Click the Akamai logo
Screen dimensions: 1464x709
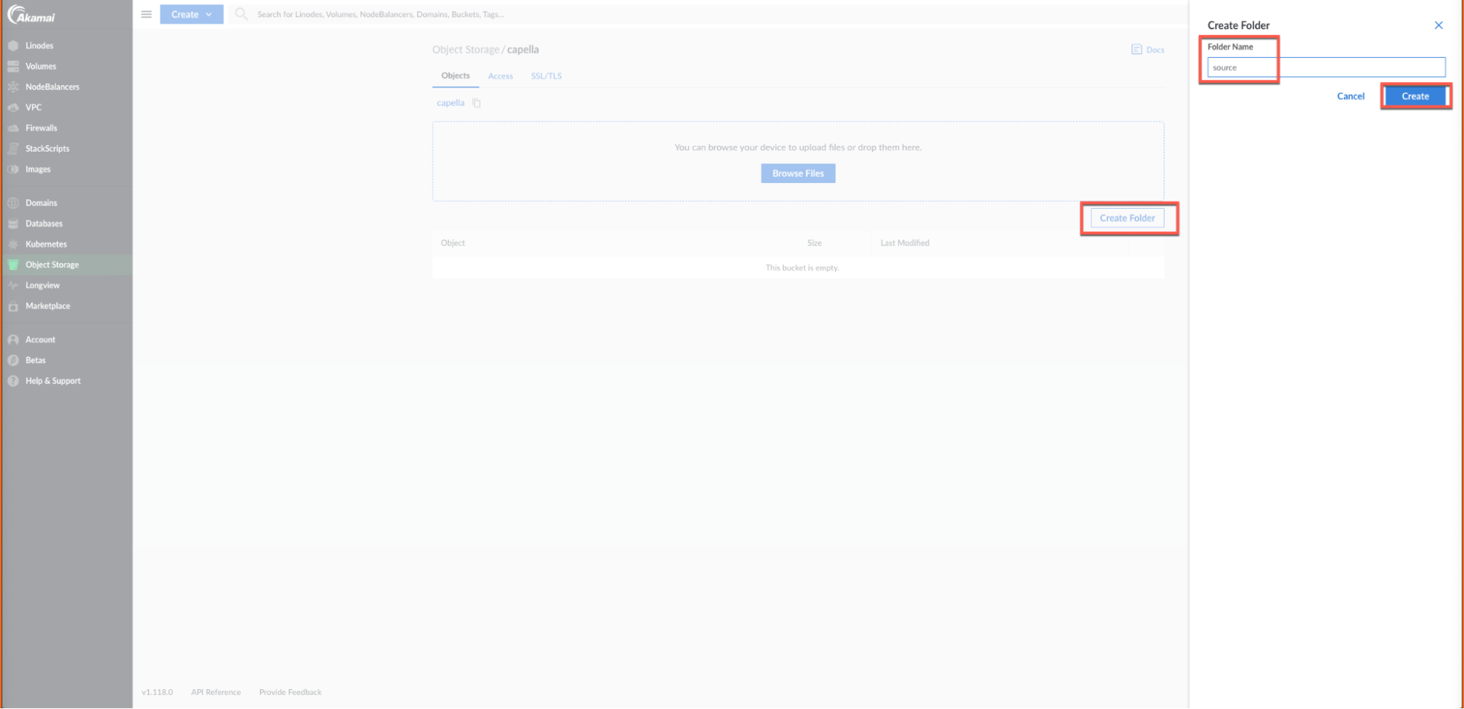click(x=31, y=14)
